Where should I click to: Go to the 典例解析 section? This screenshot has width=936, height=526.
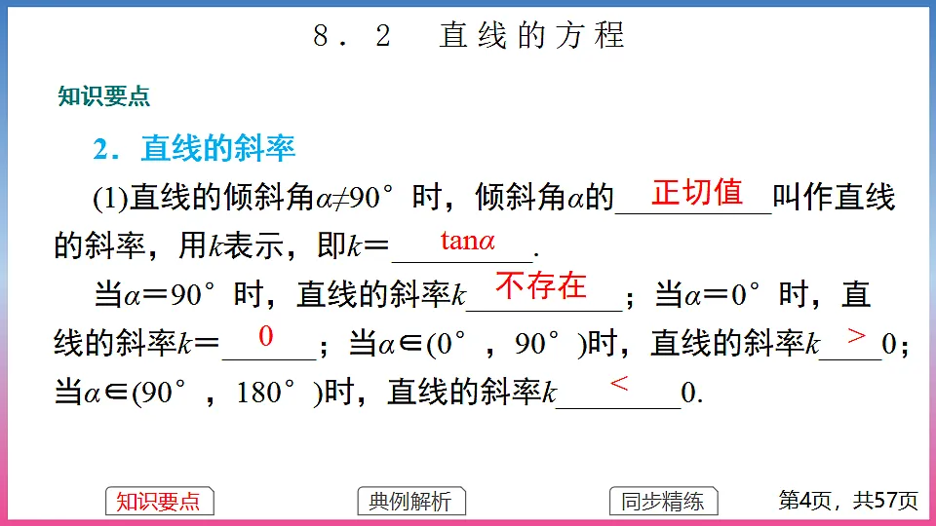pyautogui.click(x=411, y=501)
